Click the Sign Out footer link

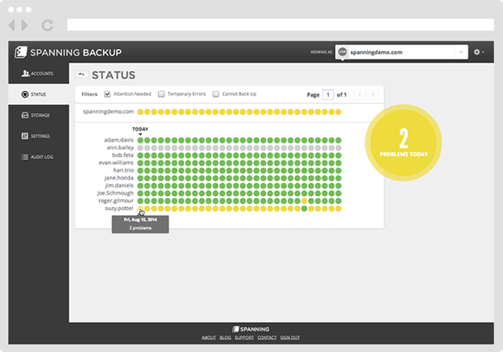pyautogui.click(x=289, y=338)
